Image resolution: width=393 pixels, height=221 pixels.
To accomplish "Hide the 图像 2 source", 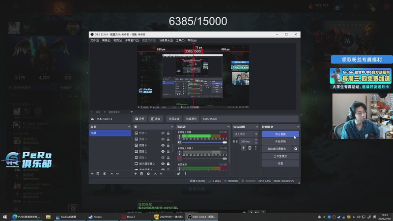I will pos(163,151).
